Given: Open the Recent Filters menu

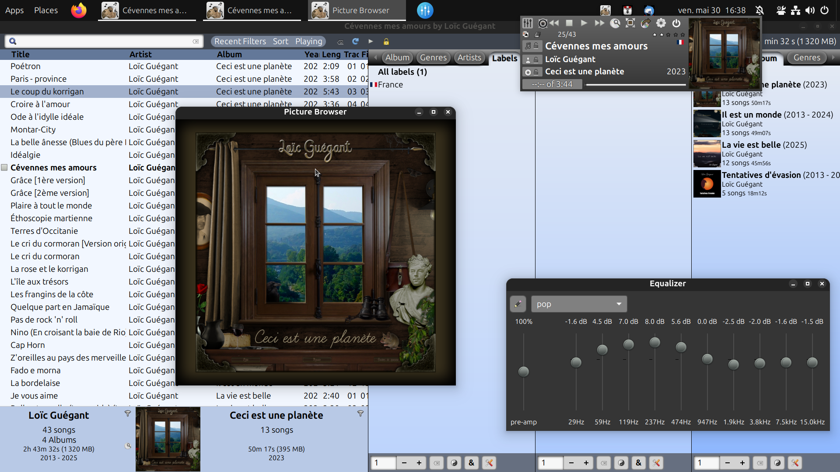Looking at the screenshot, I should pyautogui.click(x=240, y=42).
